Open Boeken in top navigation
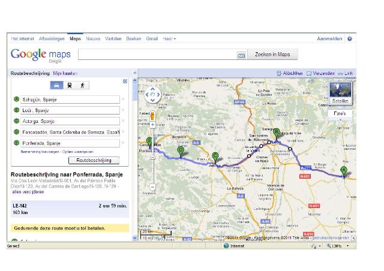Screen dimensions: 384x271 (134, 39)
